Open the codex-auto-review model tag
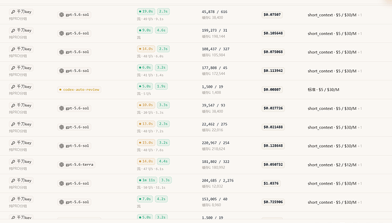Screen dimensions: 392x223 (x=79, y=89)
